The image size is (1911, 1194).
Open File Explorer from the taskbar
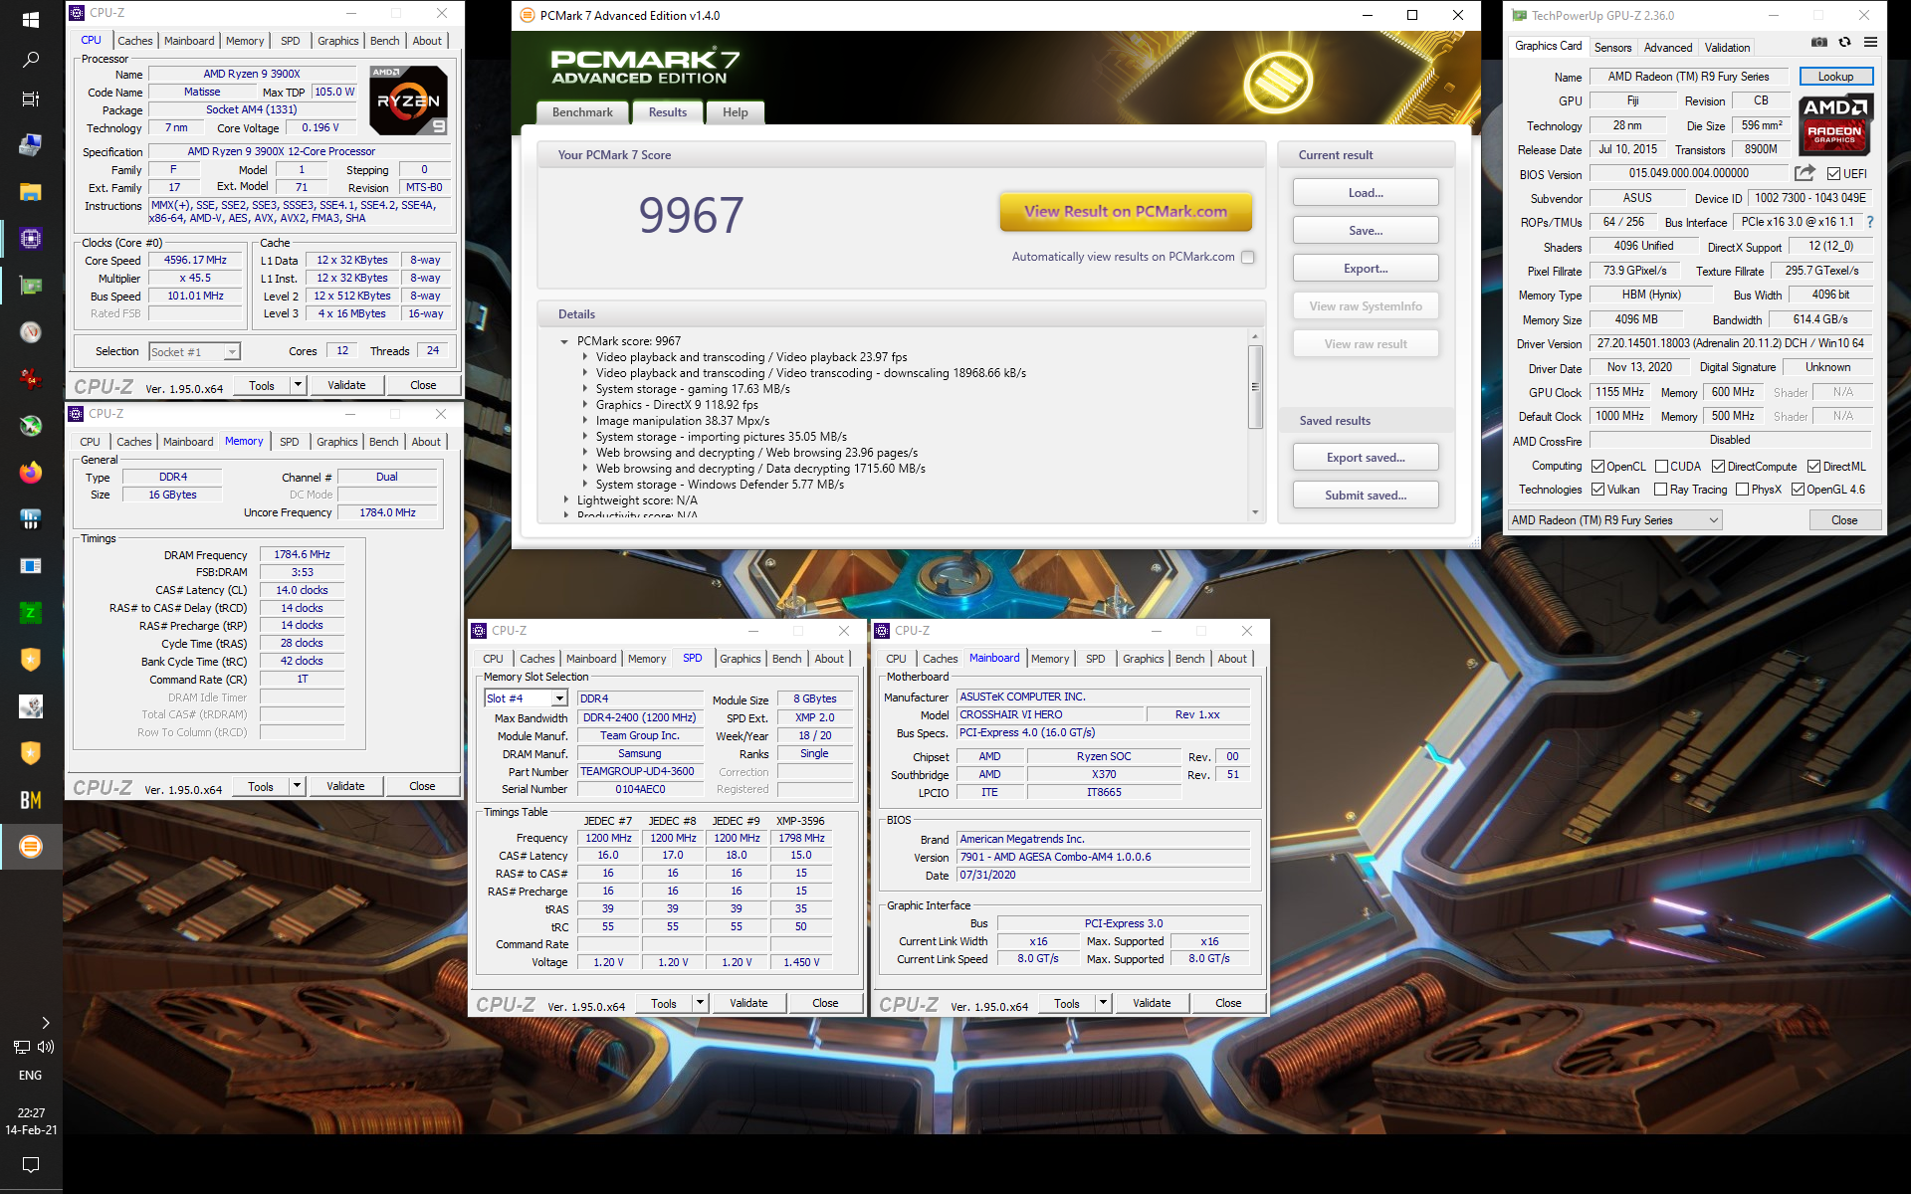pyautogui.click(x=31, y=192)
